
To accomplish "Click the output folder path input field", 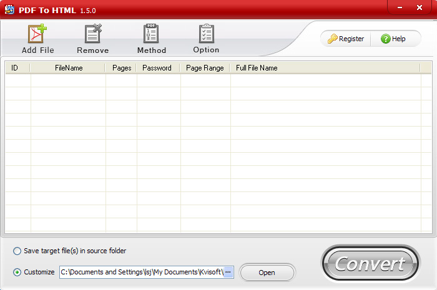I will [x=142, y=272].
